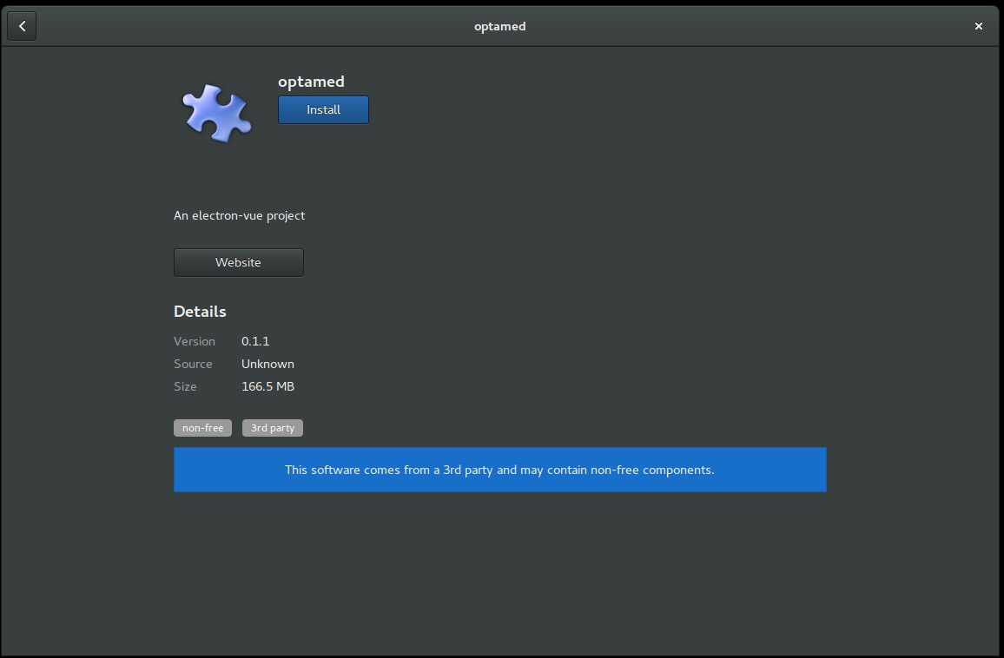The width and height of the screenshot is (1004, 658).
Task: Click the Details section heading
Action: click(200, 312)
